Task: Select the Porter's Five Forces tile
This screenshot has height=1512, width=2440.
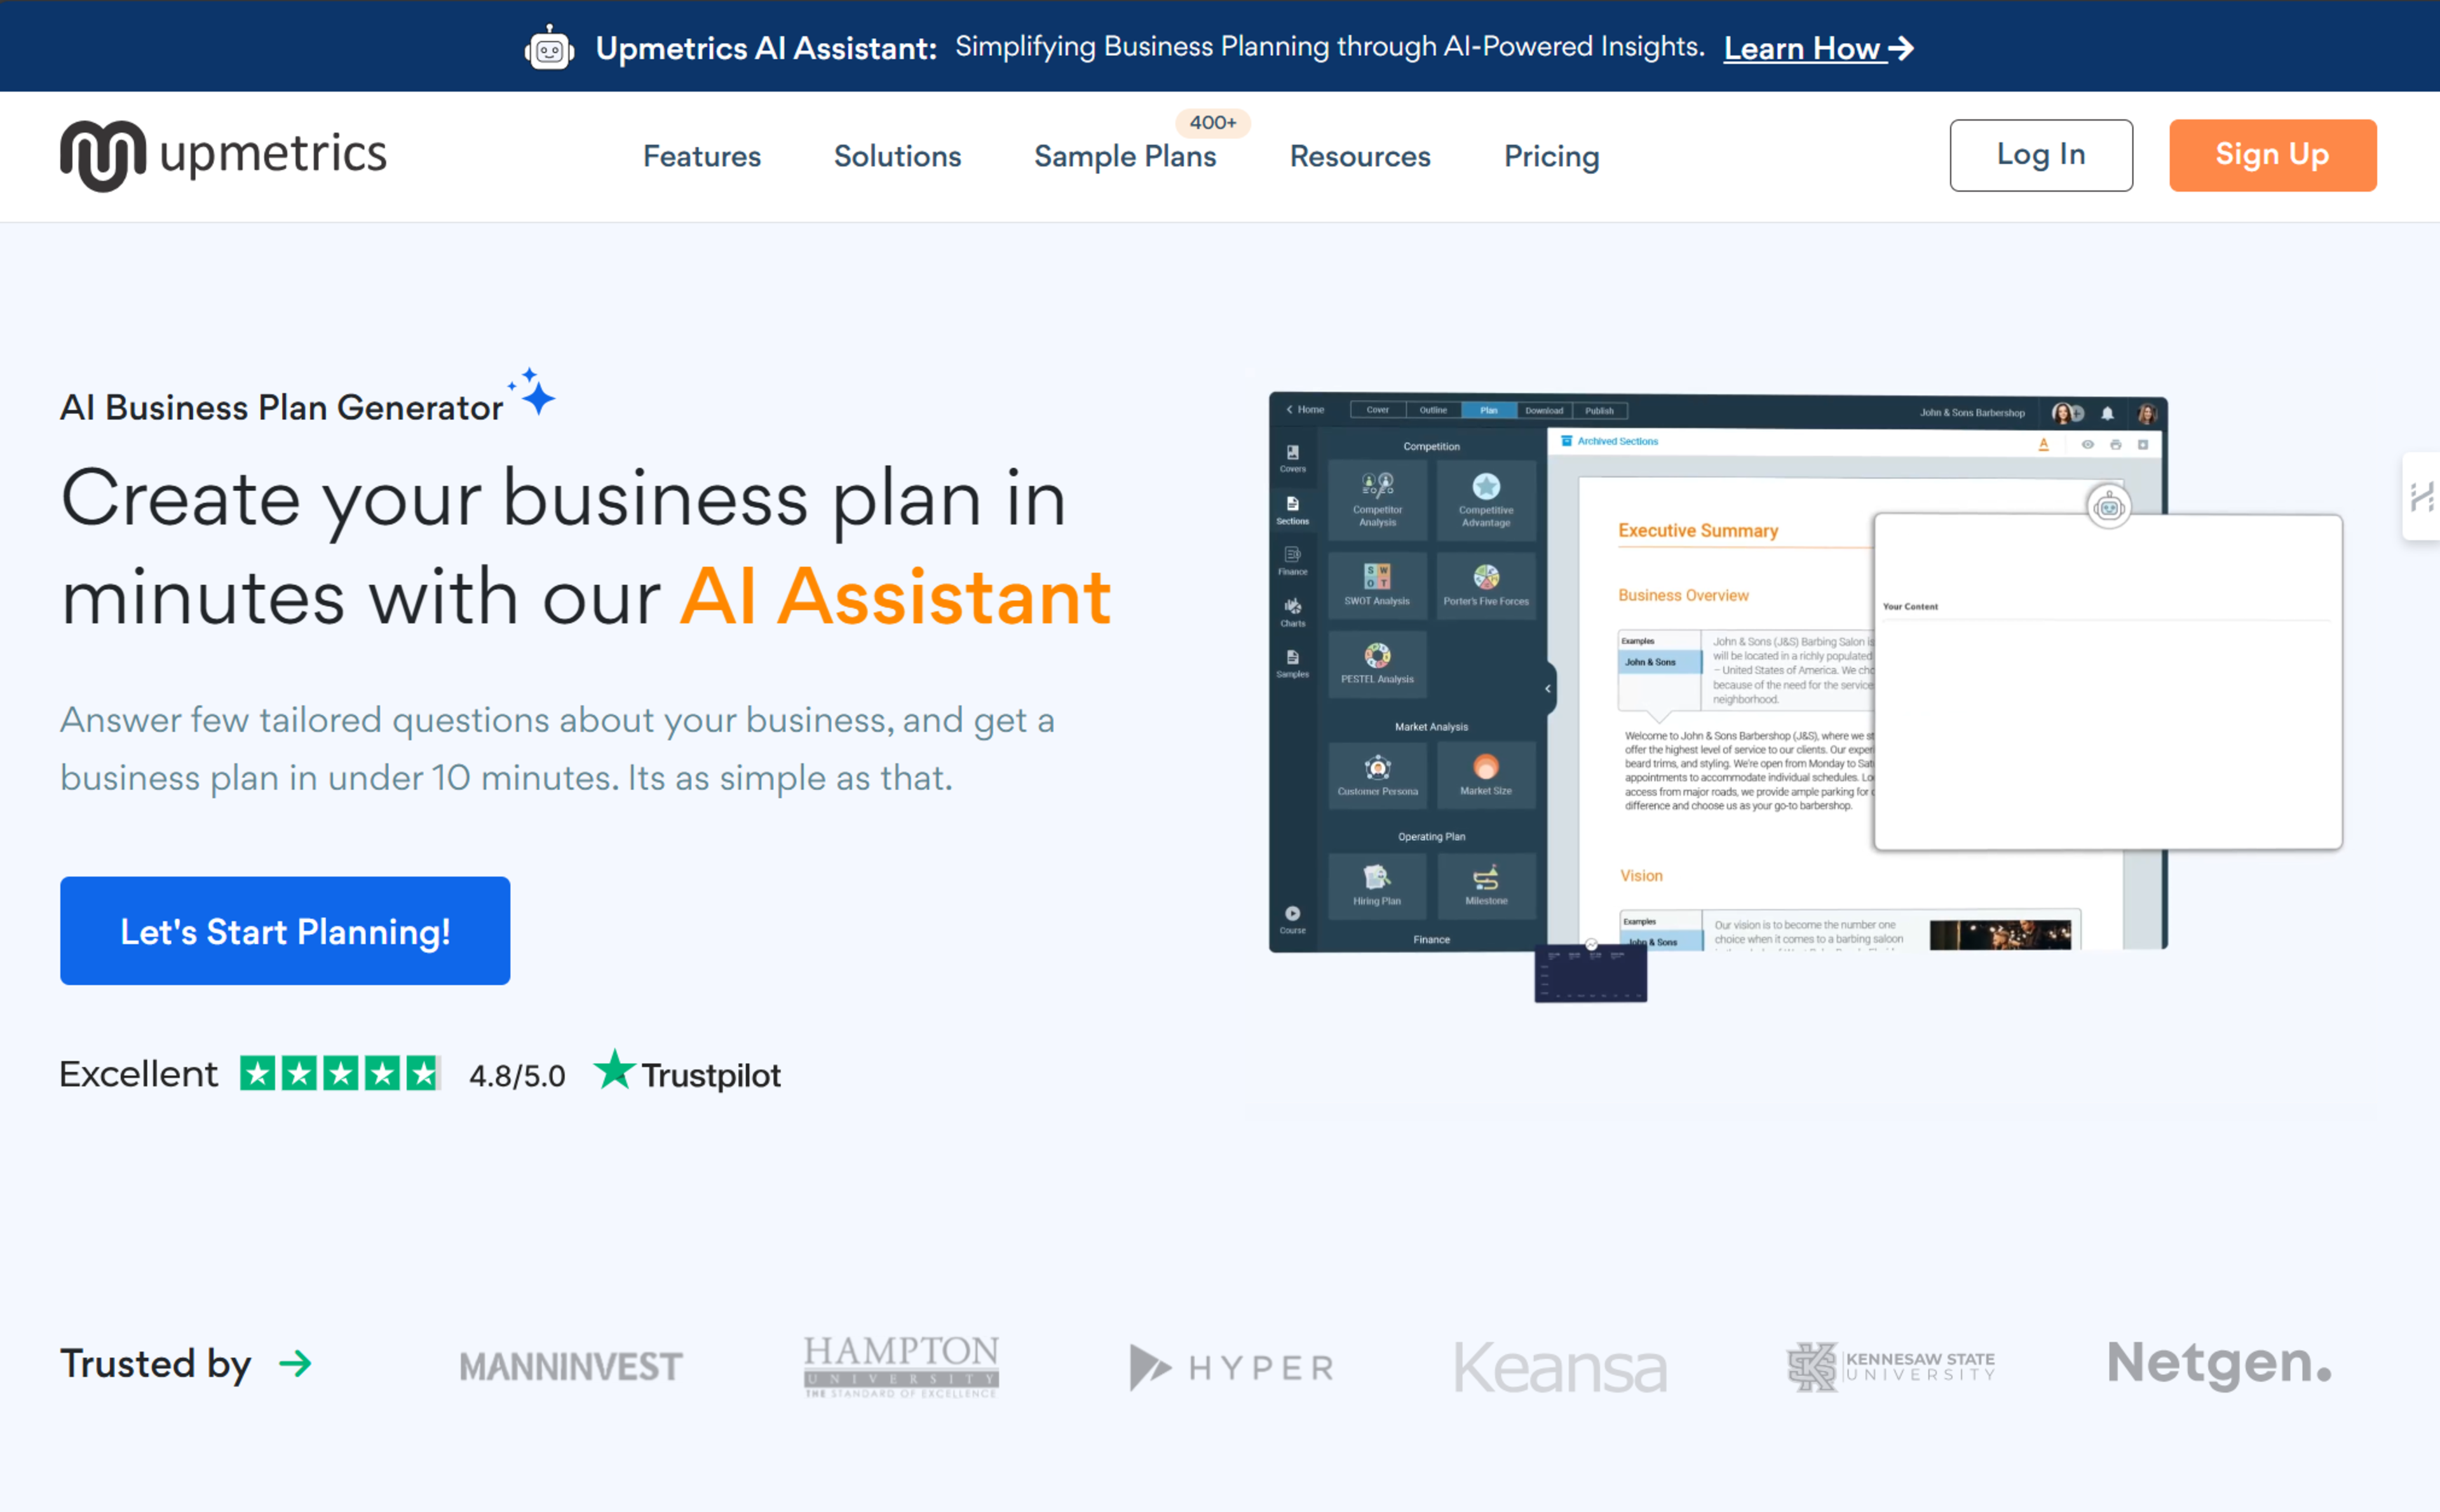Action: tap(1486, 585)
